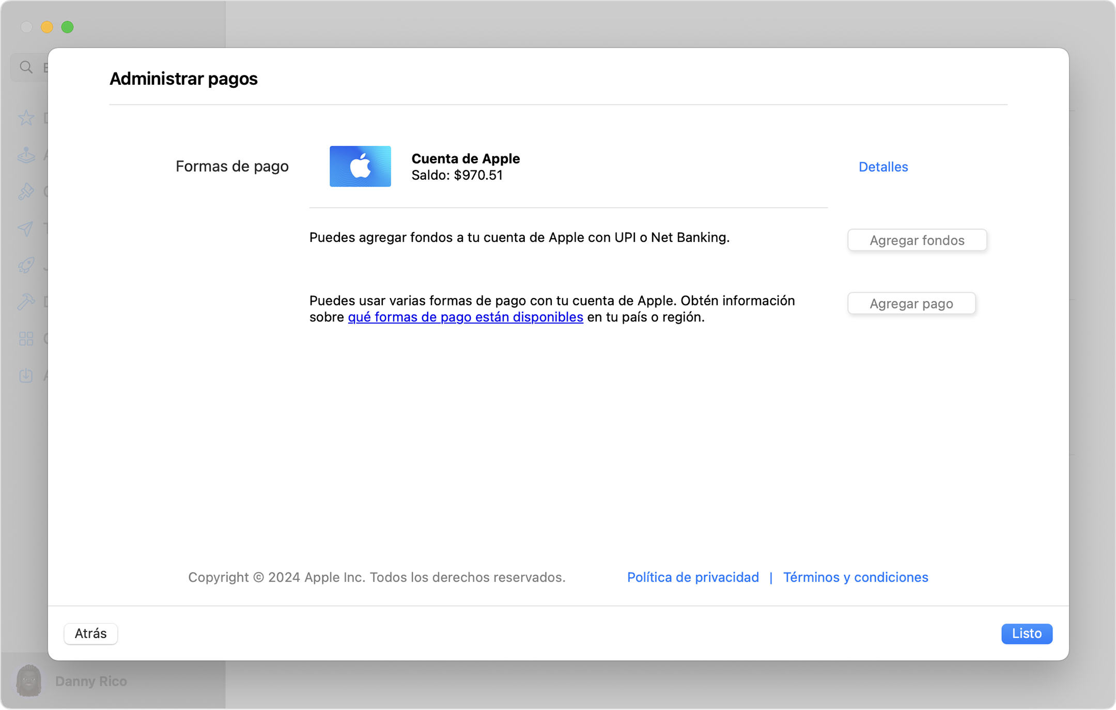1116x710 pixels.
Task: Click the search magnifier icon in App Store sidebar
Action: click(26, 67)
